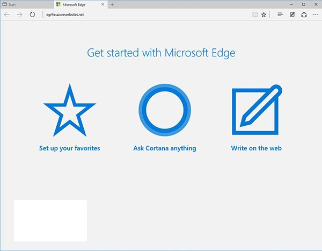
Task: Go back using the back arrow
Action: pos(6,15)
